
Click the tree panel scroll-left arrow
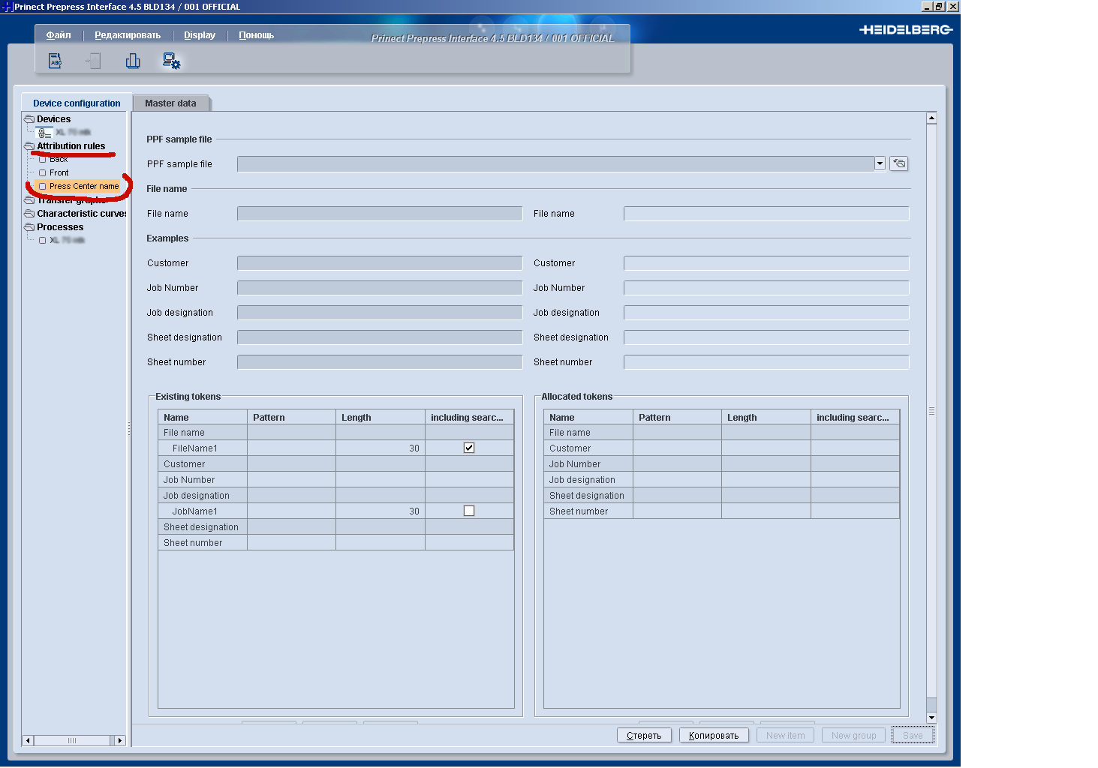28,741
